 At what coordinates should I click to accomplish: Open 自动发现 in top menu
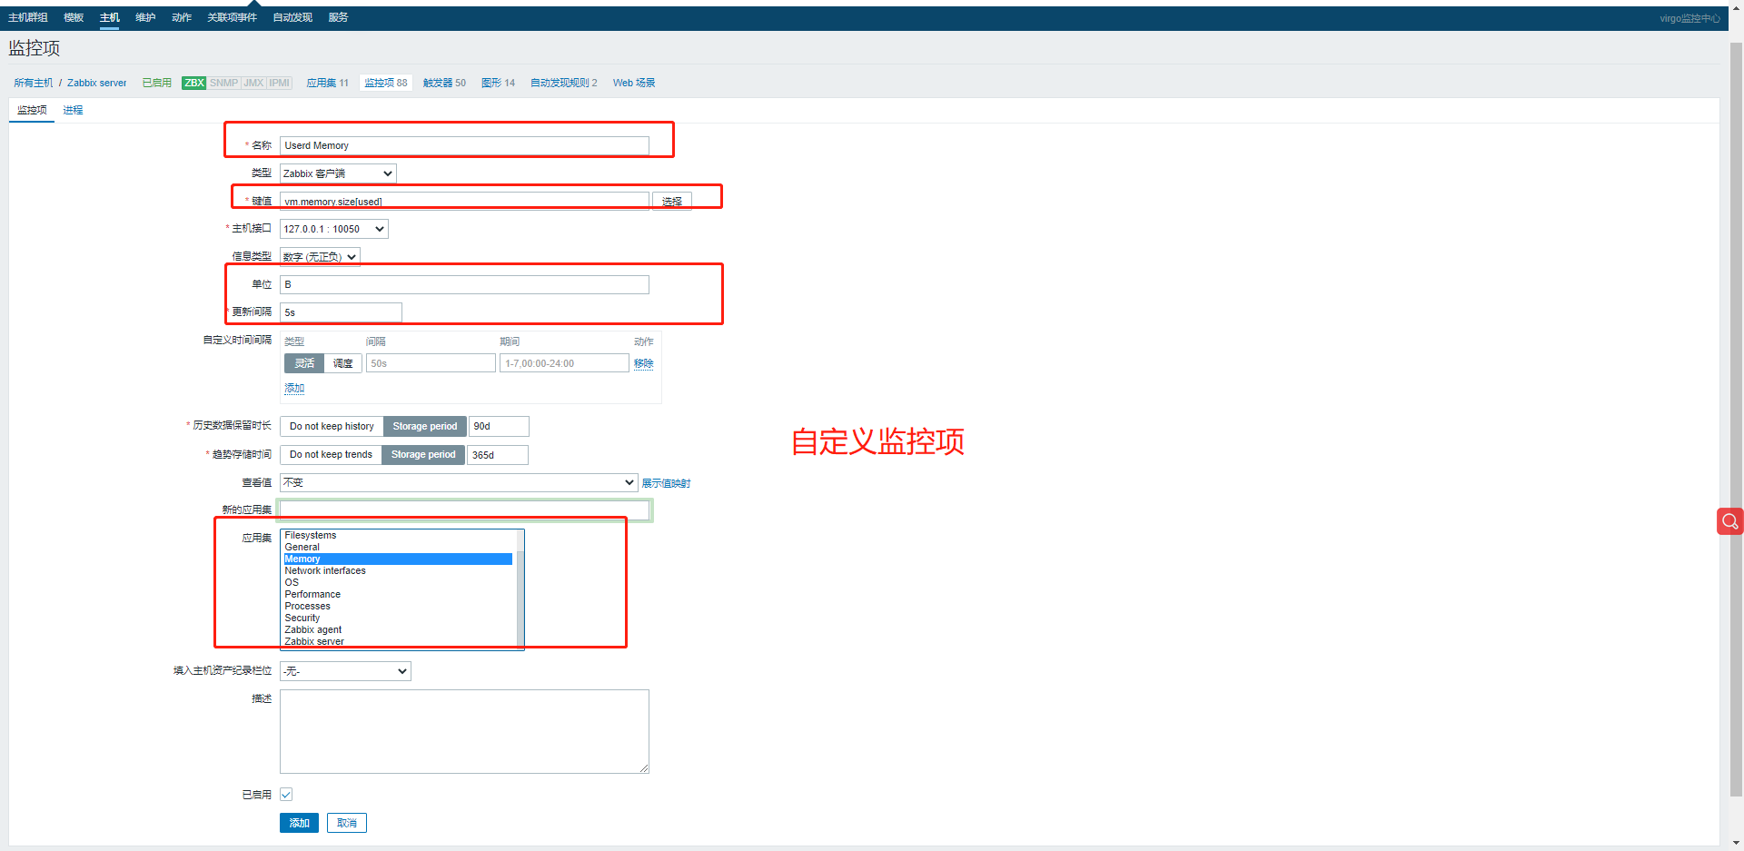pyautogui.click(x=292, y=17)
